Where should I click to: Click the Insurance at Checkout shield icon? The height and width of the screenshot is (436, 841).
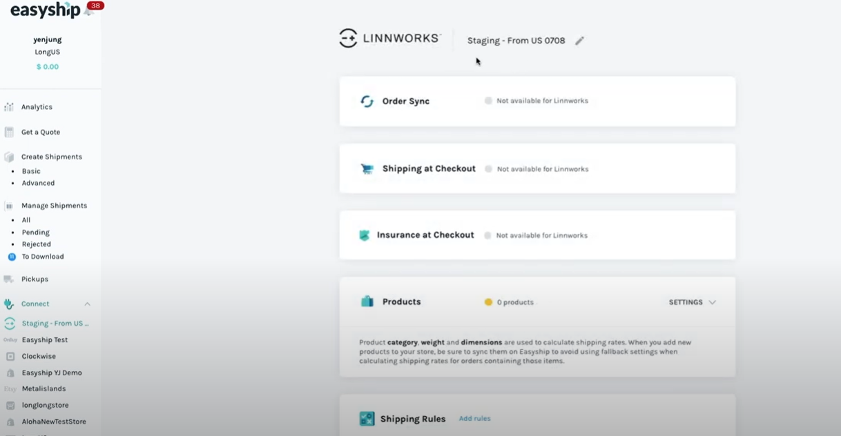point(365,235)
